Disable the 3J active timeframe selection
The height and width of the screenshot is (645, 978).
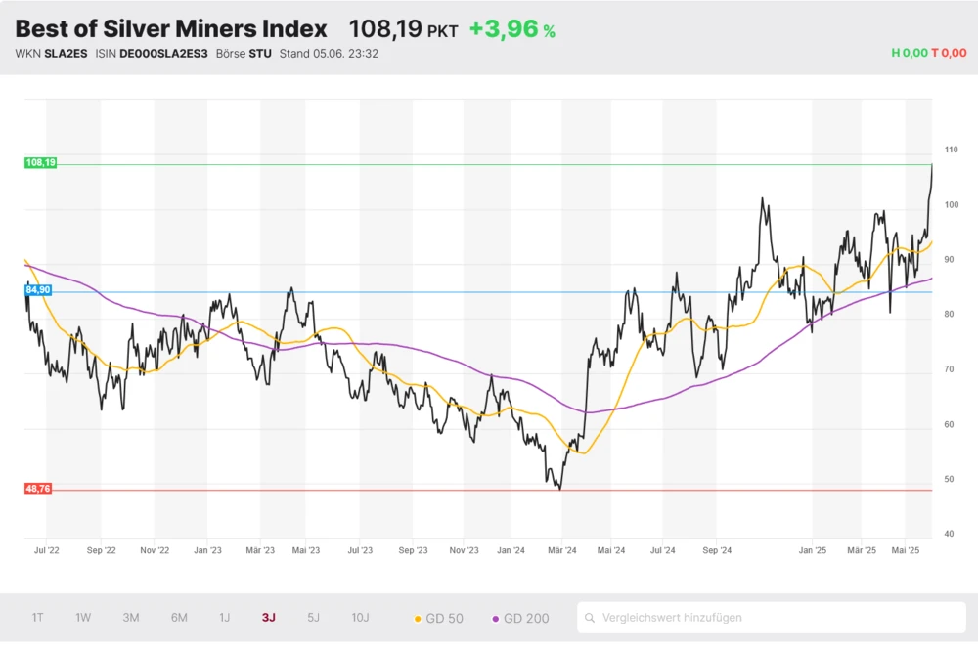267,617
